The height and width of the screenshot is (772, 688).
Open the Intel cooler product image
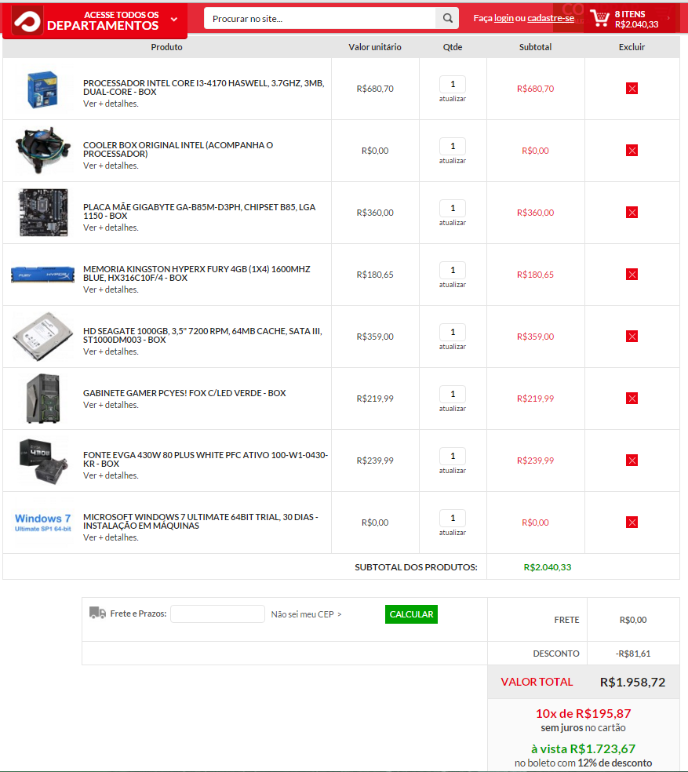click(43, 151)
